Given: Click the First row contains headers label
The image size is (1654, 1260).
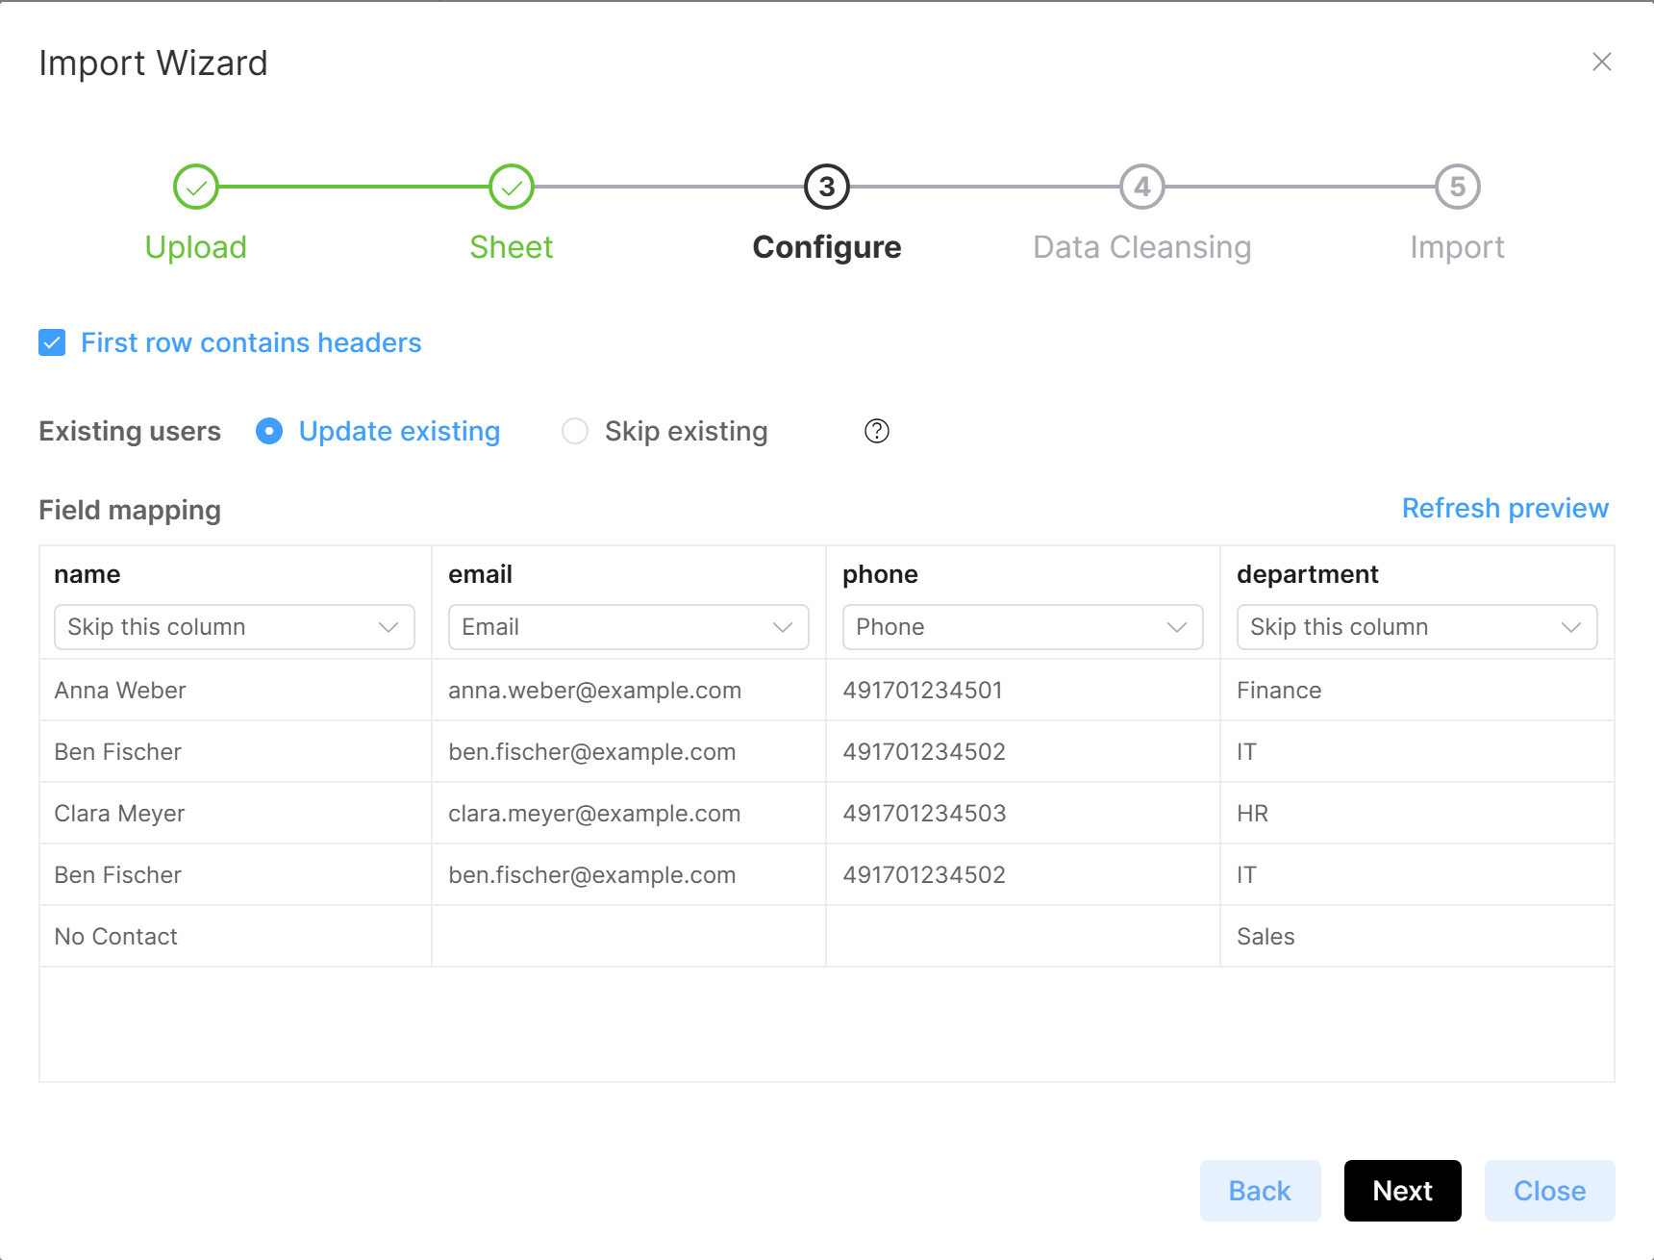Looking at the screenshot, I should (251, 342).
